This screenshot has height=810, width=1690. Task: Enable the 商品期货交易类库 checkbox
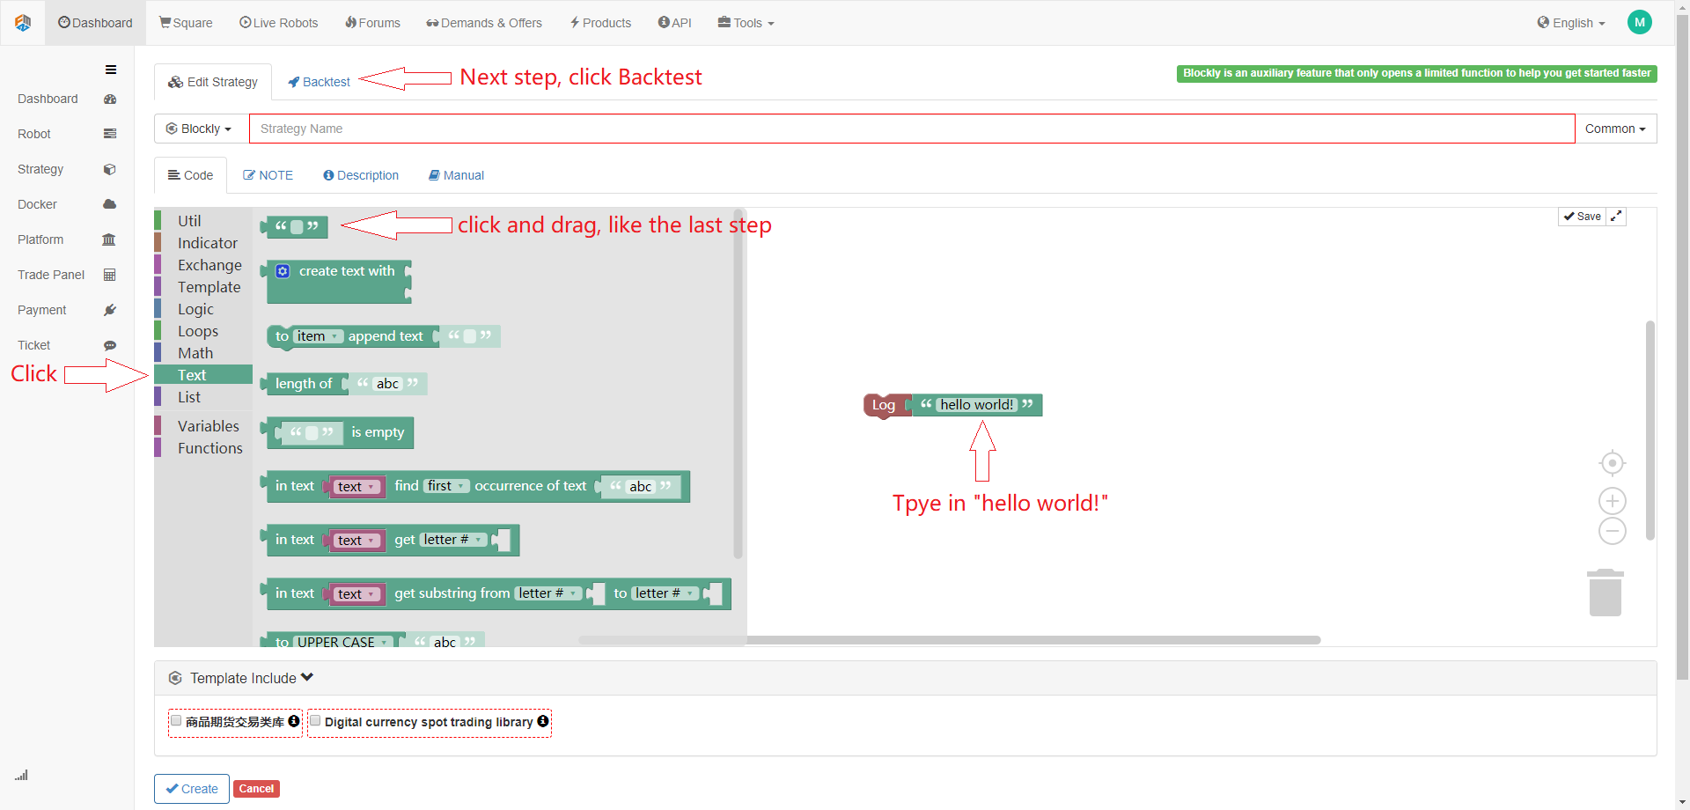click(176, 721)
